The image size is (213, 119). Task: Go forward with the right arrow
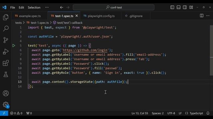pos(68,7)
